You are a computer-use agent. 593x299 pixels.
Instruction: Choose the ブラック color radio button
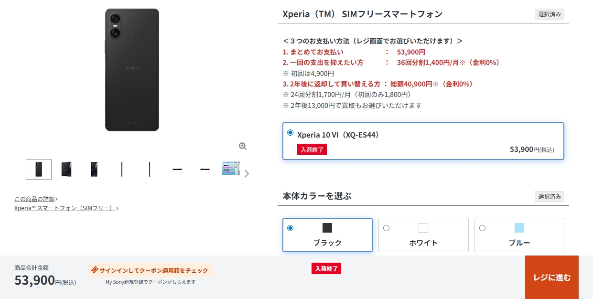pos(291,228)
